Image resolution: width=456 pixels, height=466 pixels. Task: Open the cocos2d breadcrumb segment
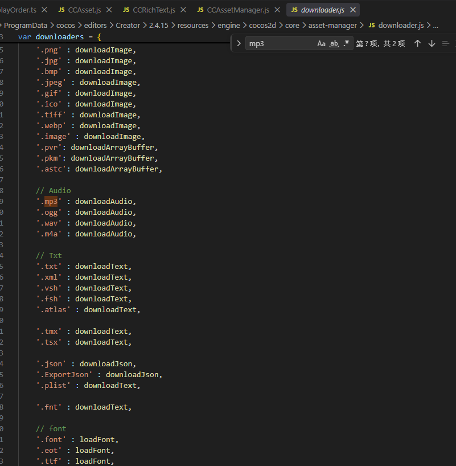[262, 26]
